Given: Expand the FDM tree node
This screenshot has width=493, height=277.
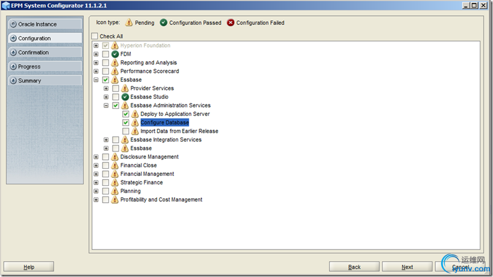Looking at the screenshot, I should click(96, 54).
